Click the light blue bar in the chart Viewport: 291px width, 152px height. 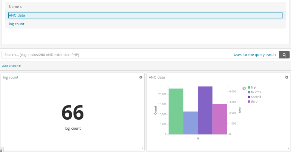[x=190, y=123]
